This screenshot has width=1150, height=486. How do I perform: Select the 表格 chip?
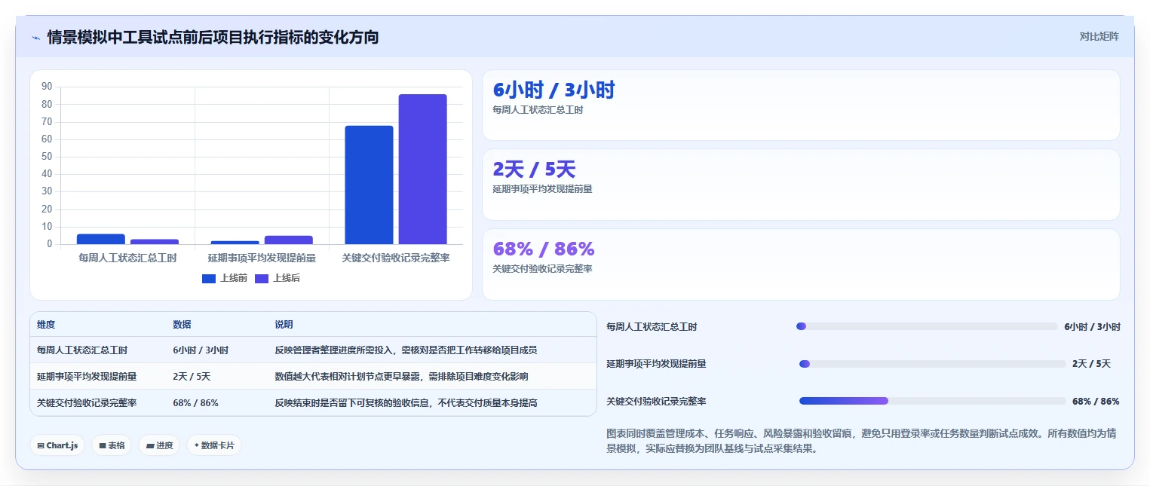click(x=112, y=445)
